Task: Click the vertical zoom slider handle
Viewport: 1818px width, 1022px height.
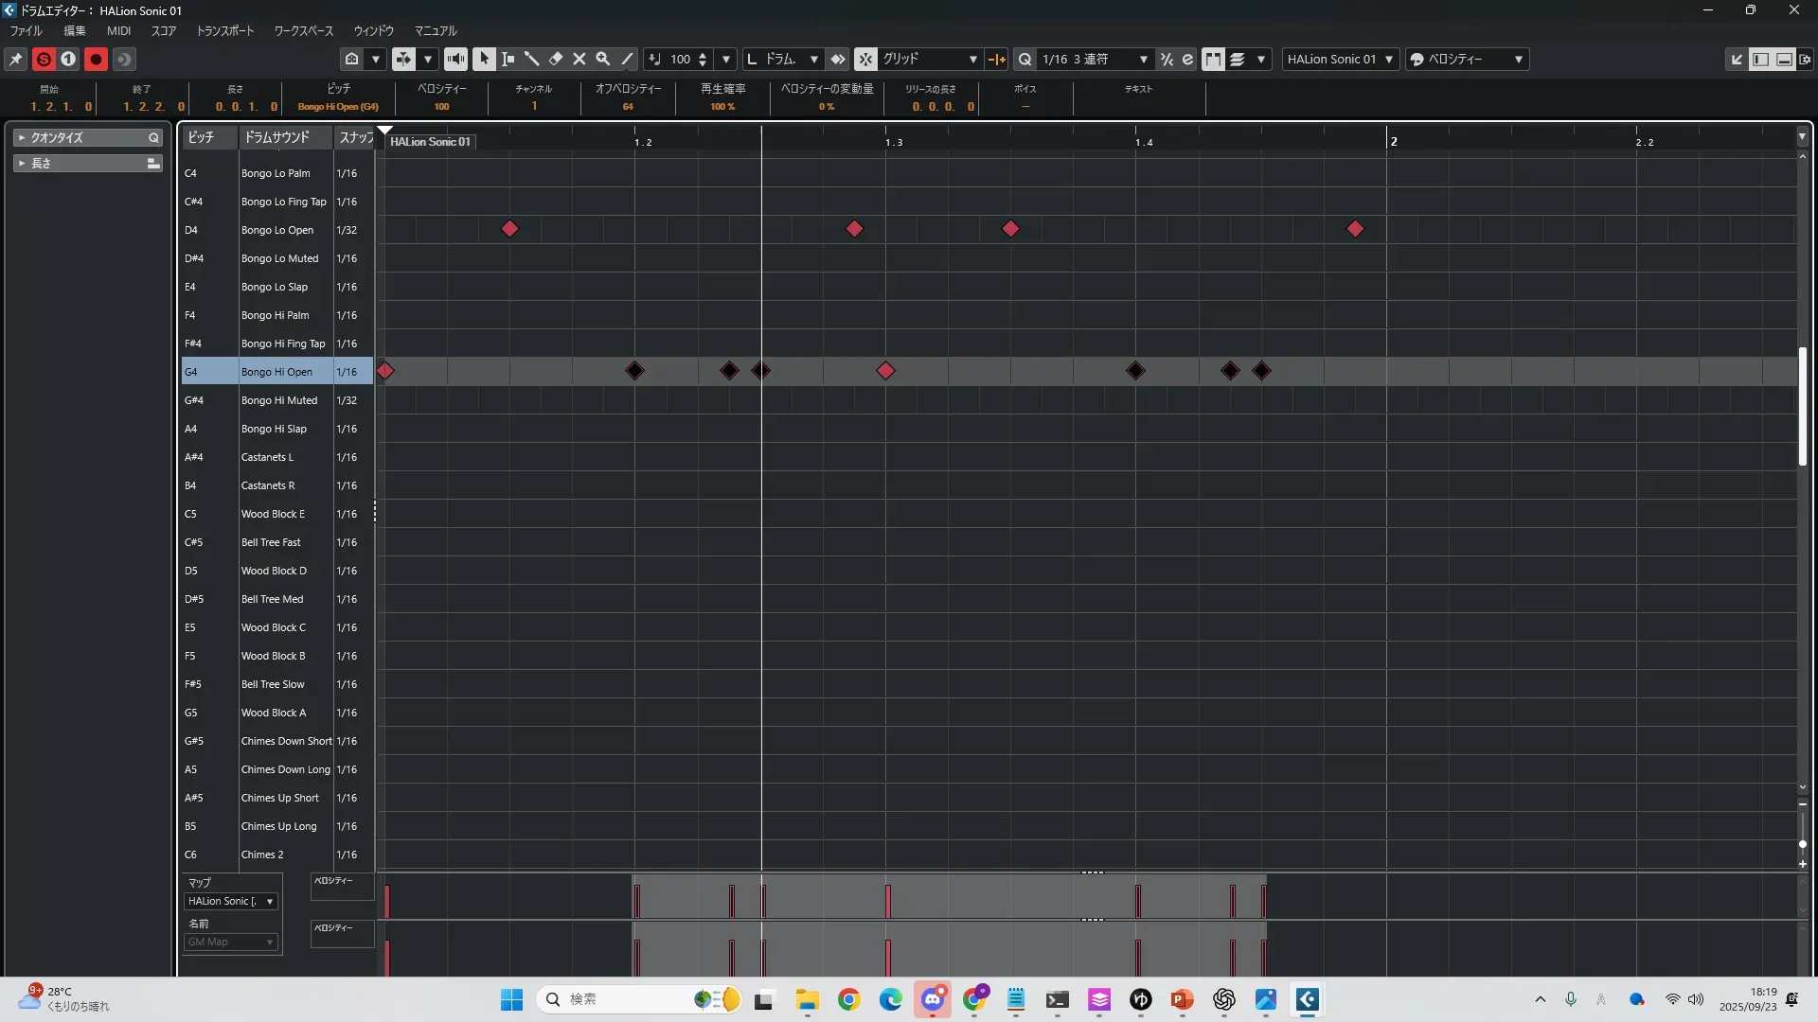Action: coord(1802,843)
